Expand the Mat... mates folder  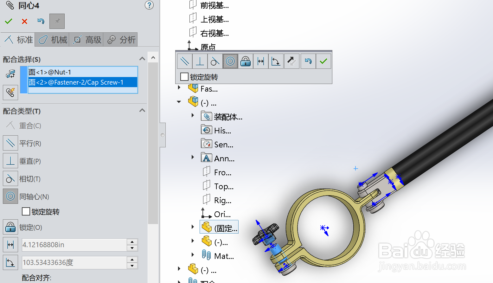(193, 255)
